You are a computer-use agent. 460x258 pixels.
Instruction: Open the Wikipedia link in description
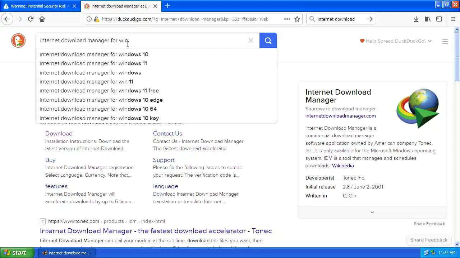pyautogui.click(x=343, y=166)
